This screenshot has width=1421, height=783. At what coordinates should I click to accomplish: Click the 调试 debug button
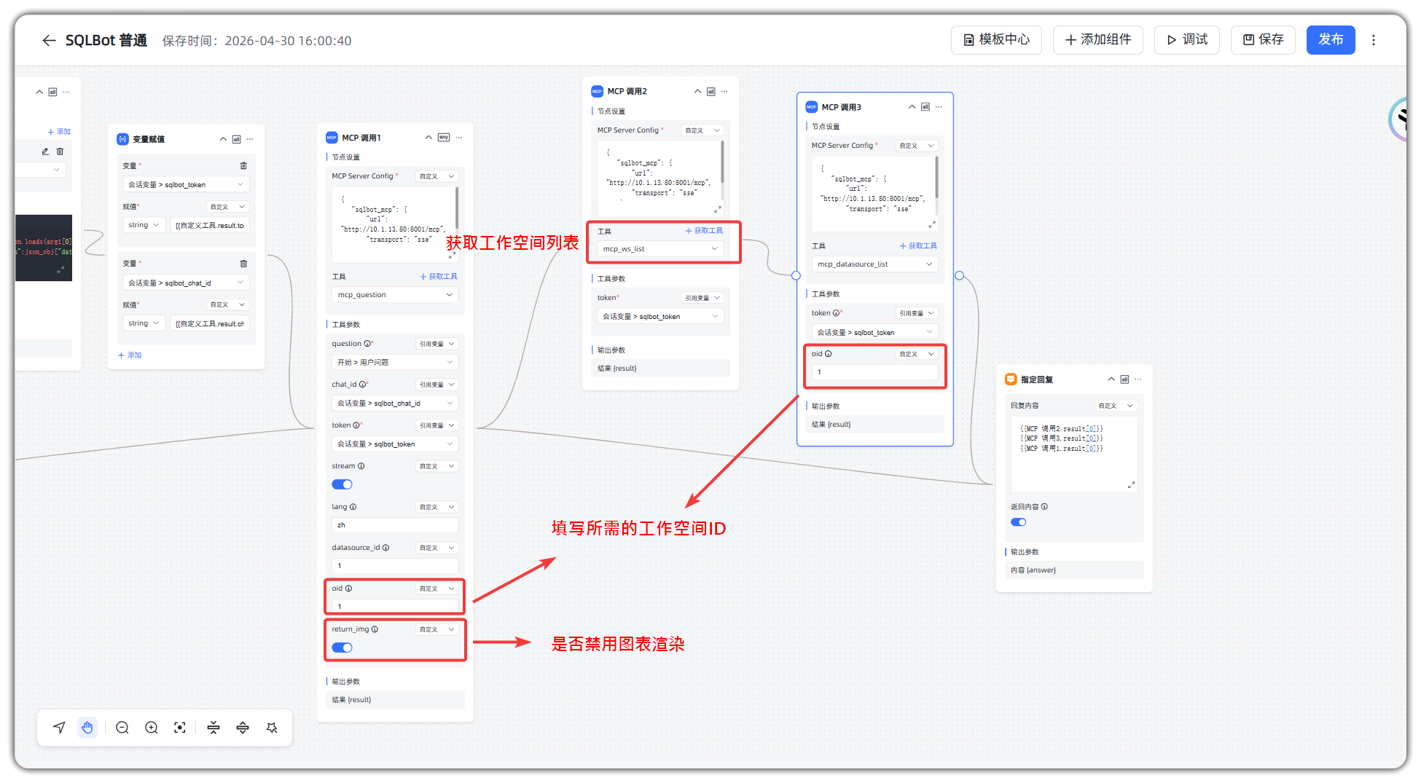click(1186, 40)
